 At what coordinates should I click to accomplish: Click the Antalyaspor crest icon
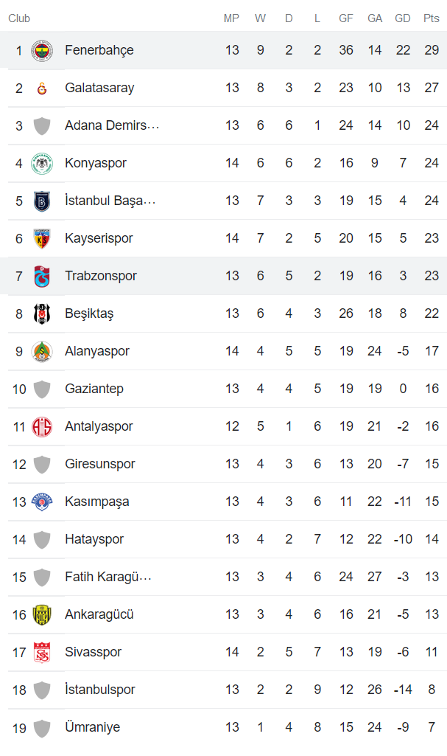tap(43, 426)
